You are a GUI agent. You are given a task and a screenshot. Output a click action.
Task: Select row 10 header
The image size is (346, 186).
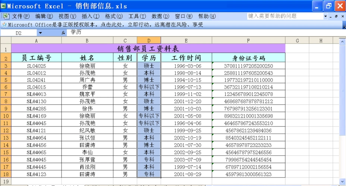coord(6,116)
